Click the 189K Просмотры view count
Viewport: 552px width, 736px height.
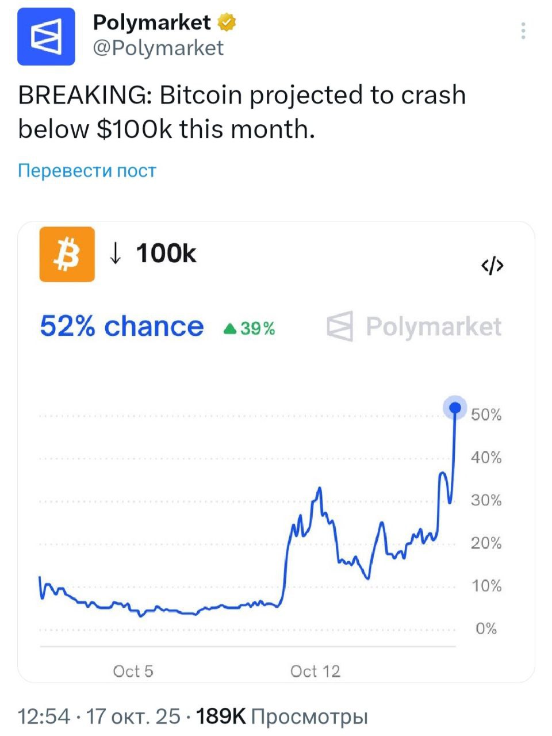(x=282, y=716)
